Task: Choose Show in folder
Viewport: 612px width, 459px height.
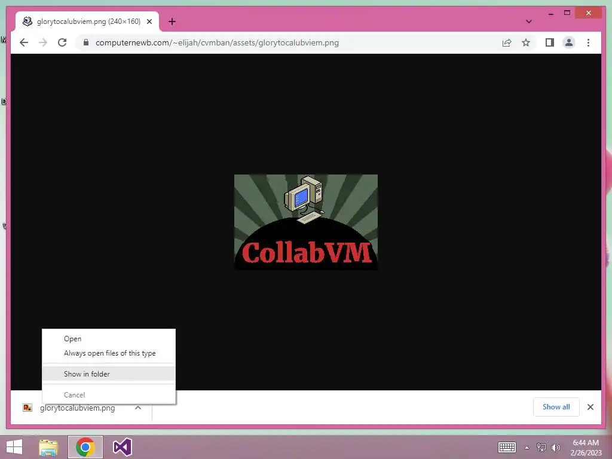Action: (x=109, y=374)
